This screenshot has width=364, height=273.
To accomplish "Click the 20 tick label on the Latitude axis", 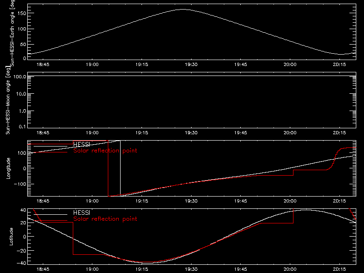I will (23, 222).
